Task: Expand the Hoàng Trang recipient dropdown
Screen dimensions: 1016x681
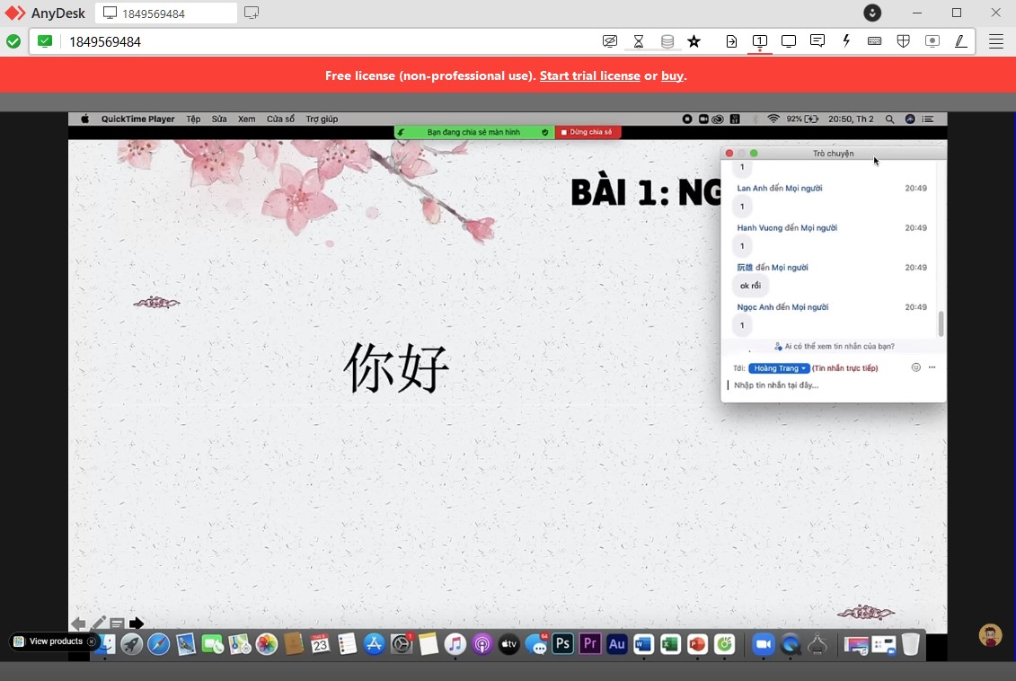Action: 779,368
